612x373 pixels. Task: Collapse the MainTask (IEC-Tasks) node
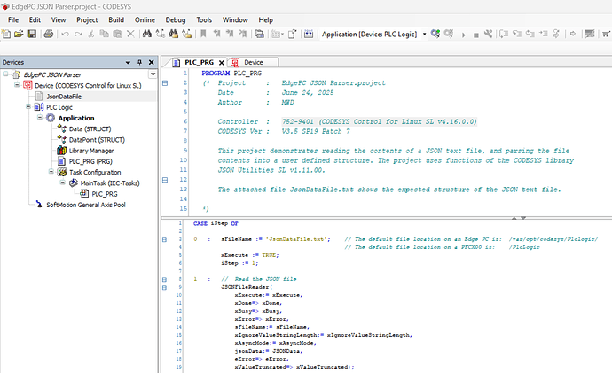point(62,183)
